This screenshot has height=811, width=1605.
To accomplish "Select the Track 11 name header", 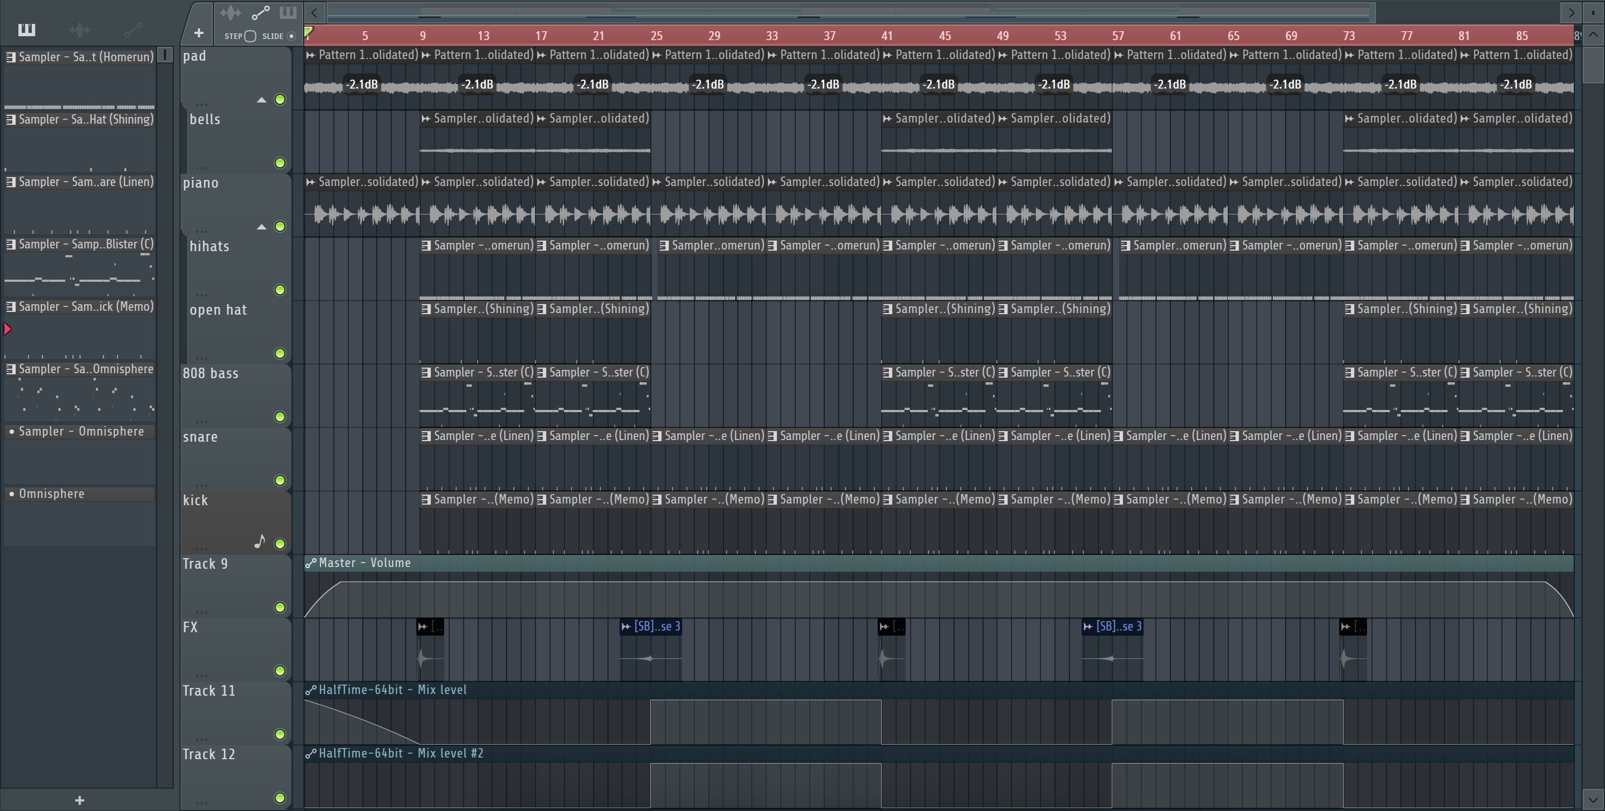I will click(x=209, y=691).
